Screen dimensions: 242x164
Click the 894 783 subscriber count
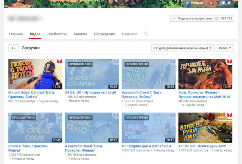pyautogui.click(x=227, y=19)
